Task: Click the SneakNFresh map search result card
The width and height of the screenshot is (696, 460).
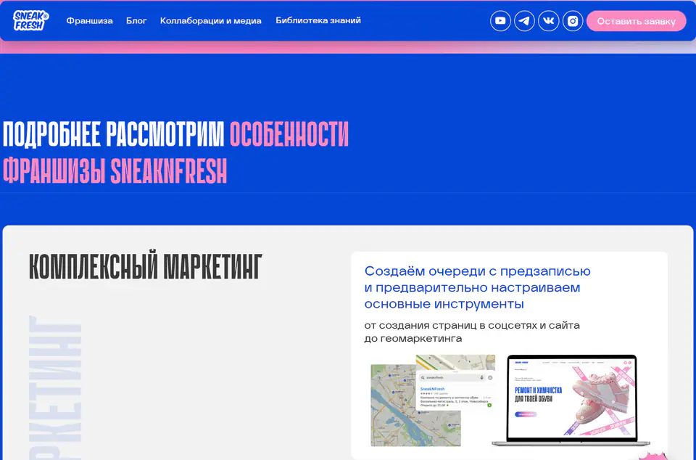Action: (456, 391)
